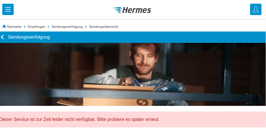Open Sendungsverfolgung in the breadcrumb trail
Image resolution: width=266 pixels, height=128 pixels.
click(x=67, y=27)
